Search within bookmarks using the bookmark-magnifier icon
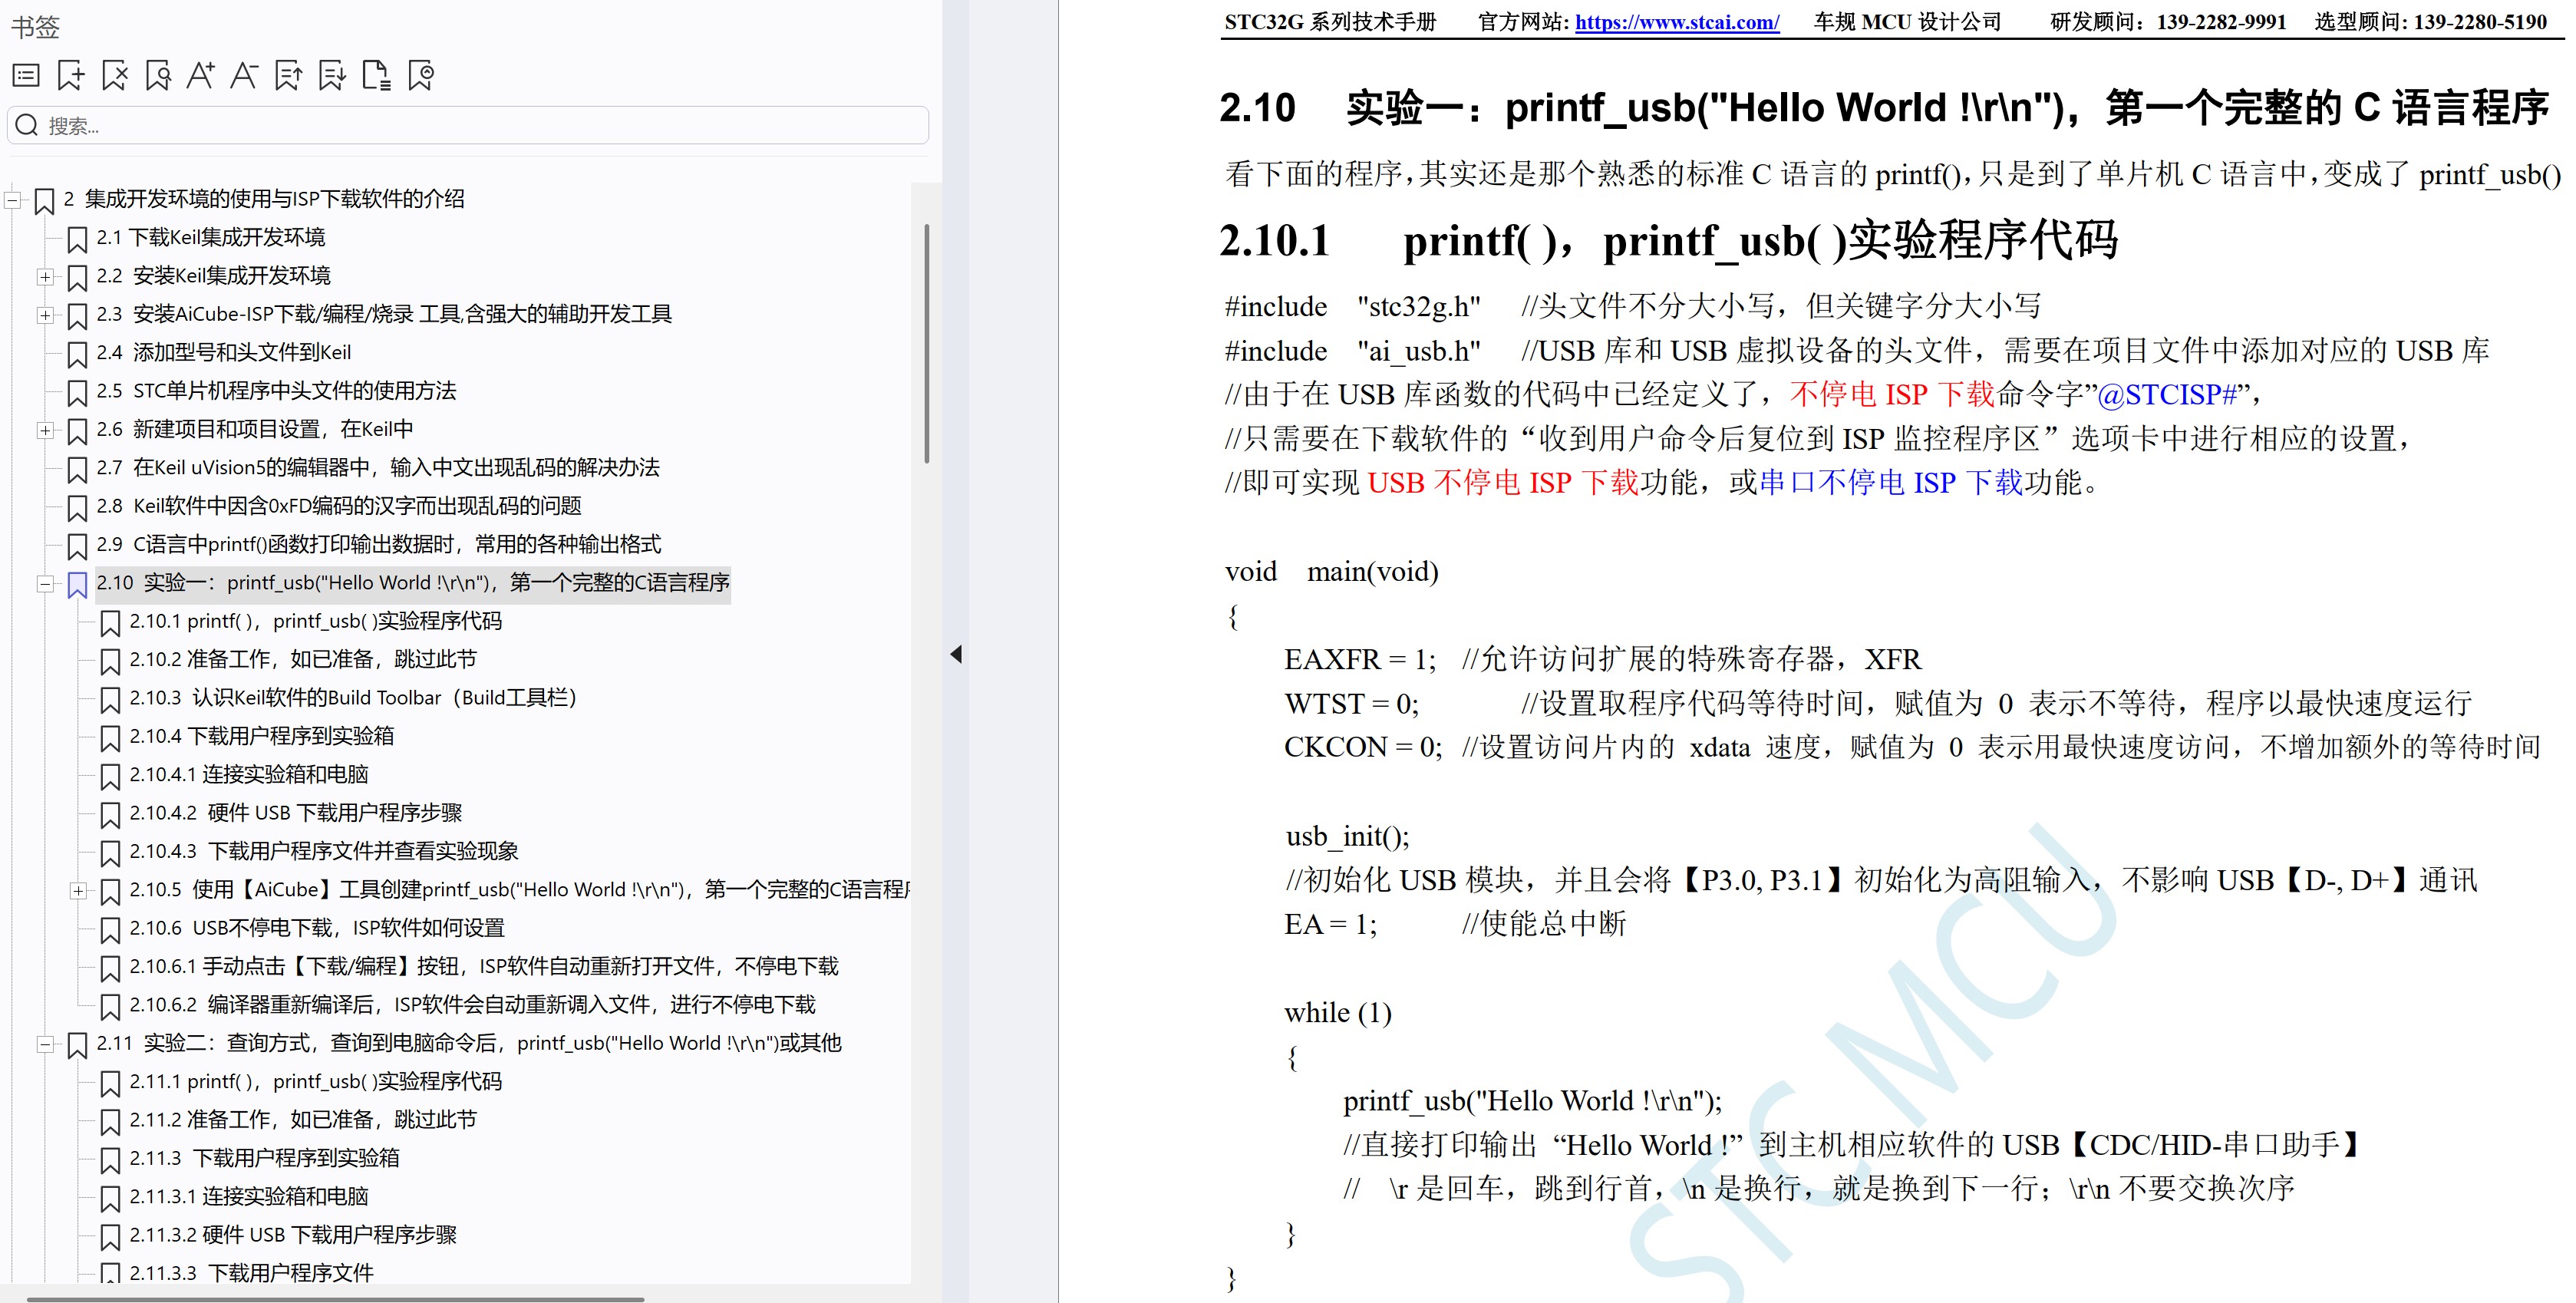Viewport: 2576px width, 1303px height. coord(157,75)
